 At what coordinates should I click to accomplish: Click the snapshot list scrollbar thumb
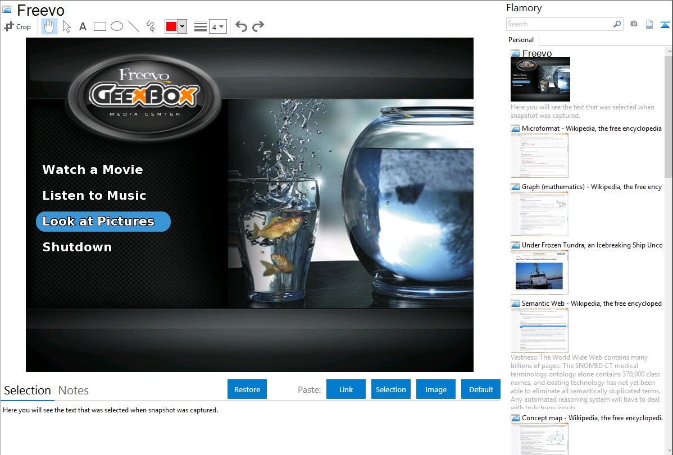pyautogui.click(x=669, y=116)
